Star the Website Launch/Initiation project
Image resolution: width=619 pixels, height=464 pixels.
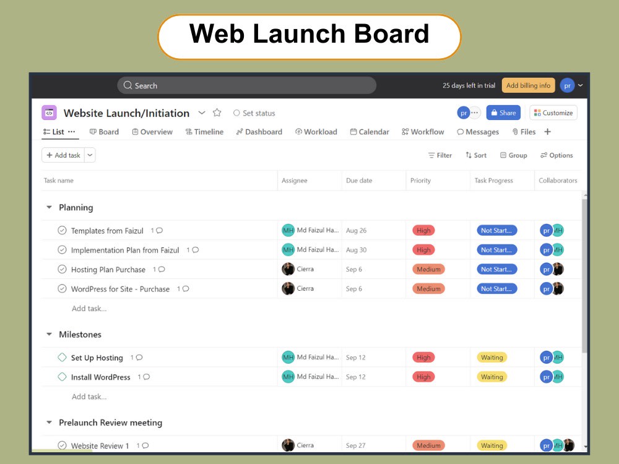click(217, 113)
